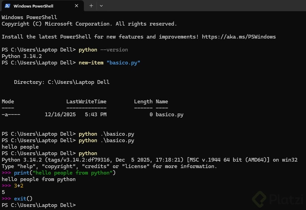The height and width of the screenshot is (210, 306).
Task: Open the aka.ms/PSWindows link
Action: 239,37
